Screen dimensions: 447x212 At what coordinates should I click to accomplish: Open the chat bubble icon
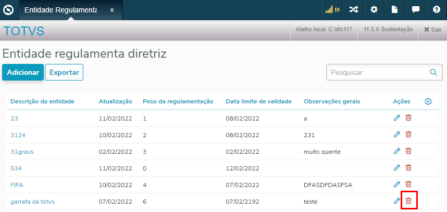point(416,10)
